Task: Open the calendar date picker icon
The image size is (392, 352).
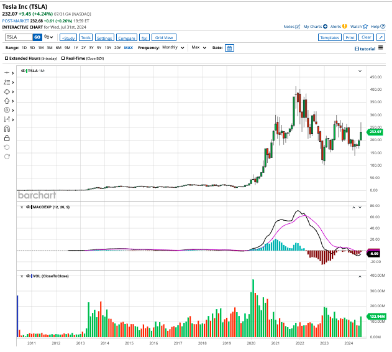Action: point(229,48)
